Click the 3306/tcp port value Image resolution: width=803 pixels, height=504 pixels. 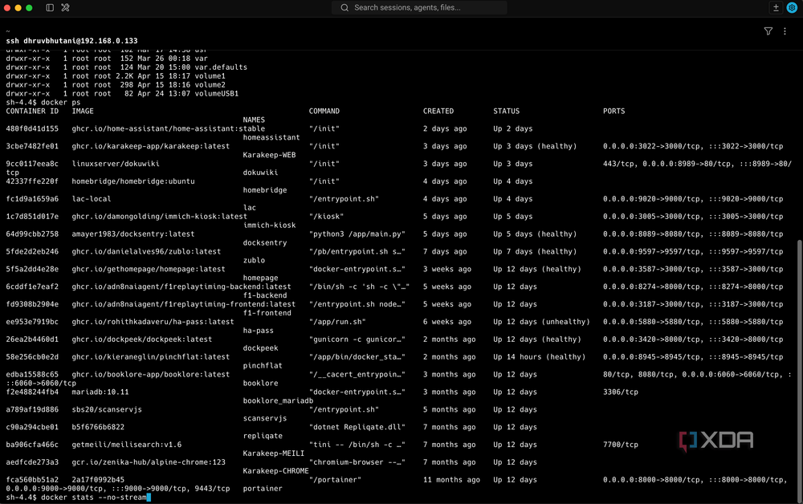click(x=621, y=392)
